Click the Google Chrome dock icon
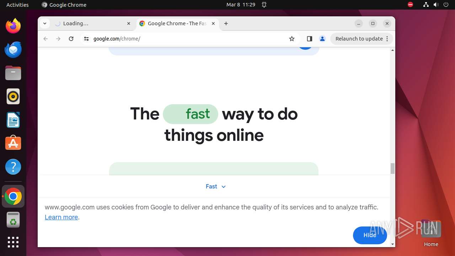This screenshot has height=256, width=455. coord(13,196)
